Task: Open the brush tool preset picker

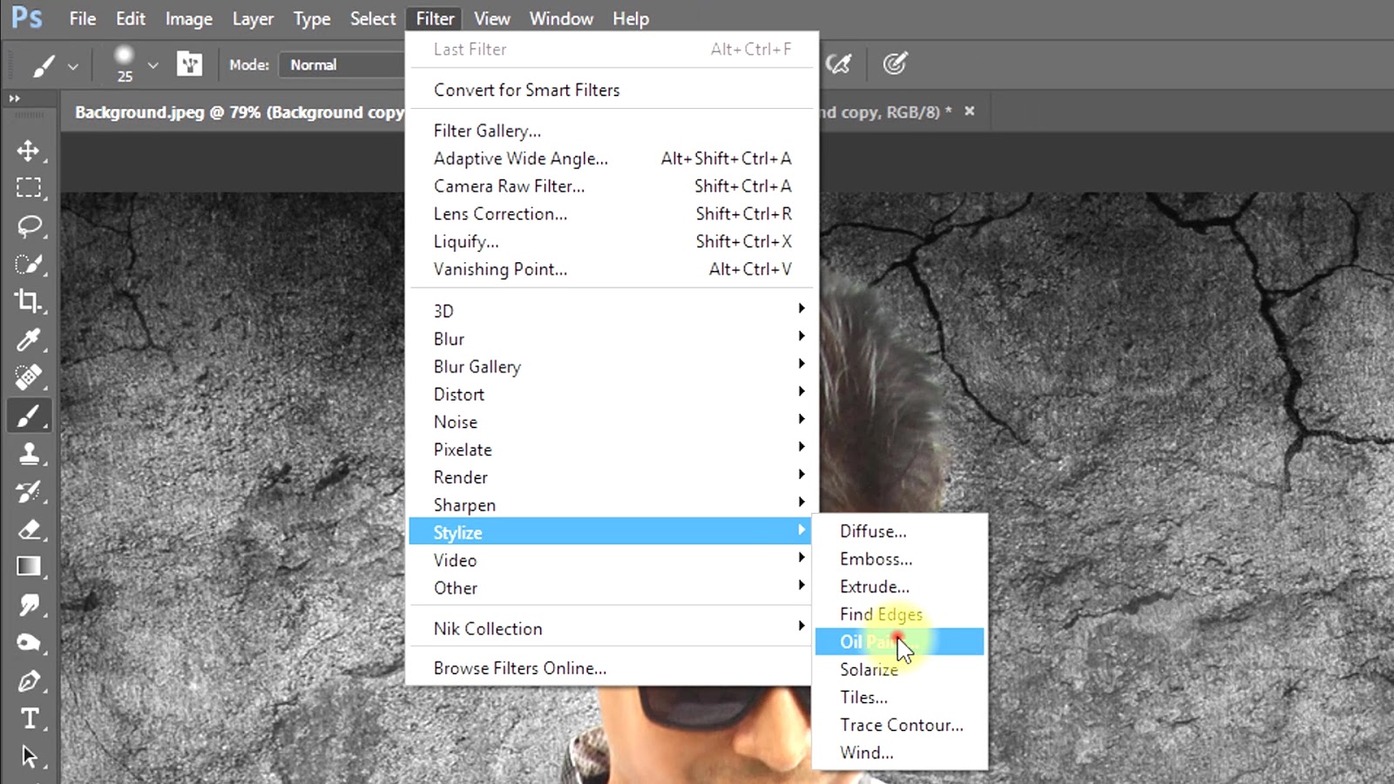Action: [44, 64]
